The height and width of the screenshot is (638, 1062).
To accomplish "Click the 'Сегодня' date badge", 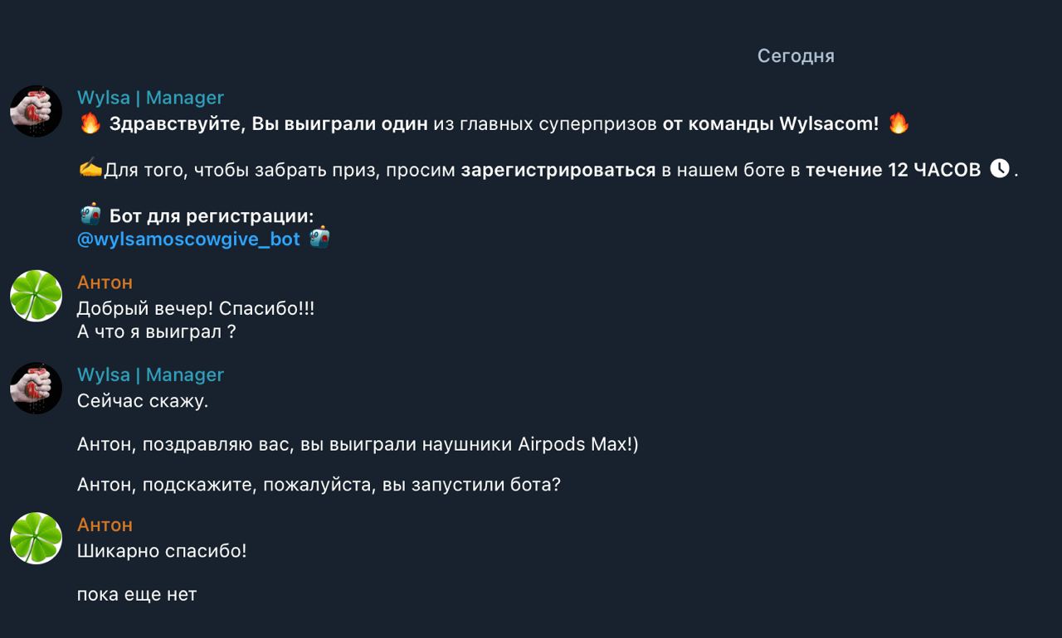I will click(x=795, y=56).
